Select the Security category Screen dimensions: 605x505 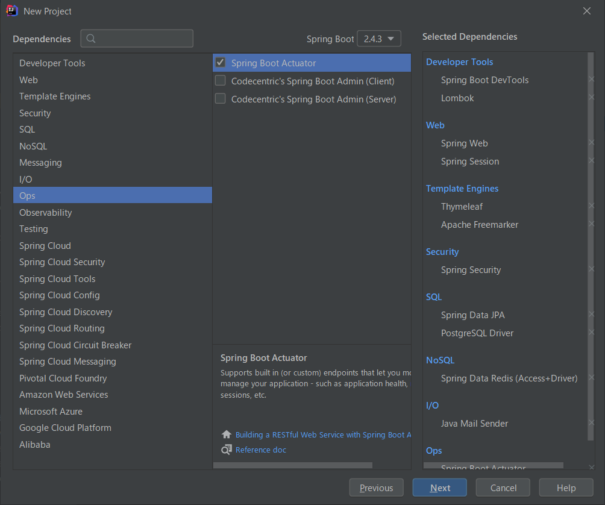click(113, 113)
